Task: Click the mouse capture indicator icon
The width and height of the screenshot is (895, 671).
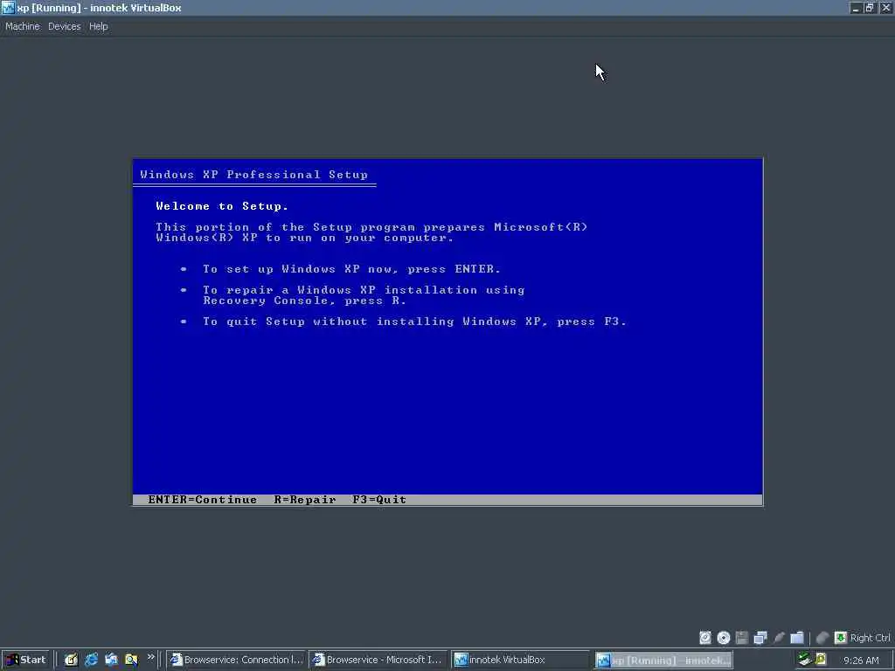Action: [x=822, y=637]
